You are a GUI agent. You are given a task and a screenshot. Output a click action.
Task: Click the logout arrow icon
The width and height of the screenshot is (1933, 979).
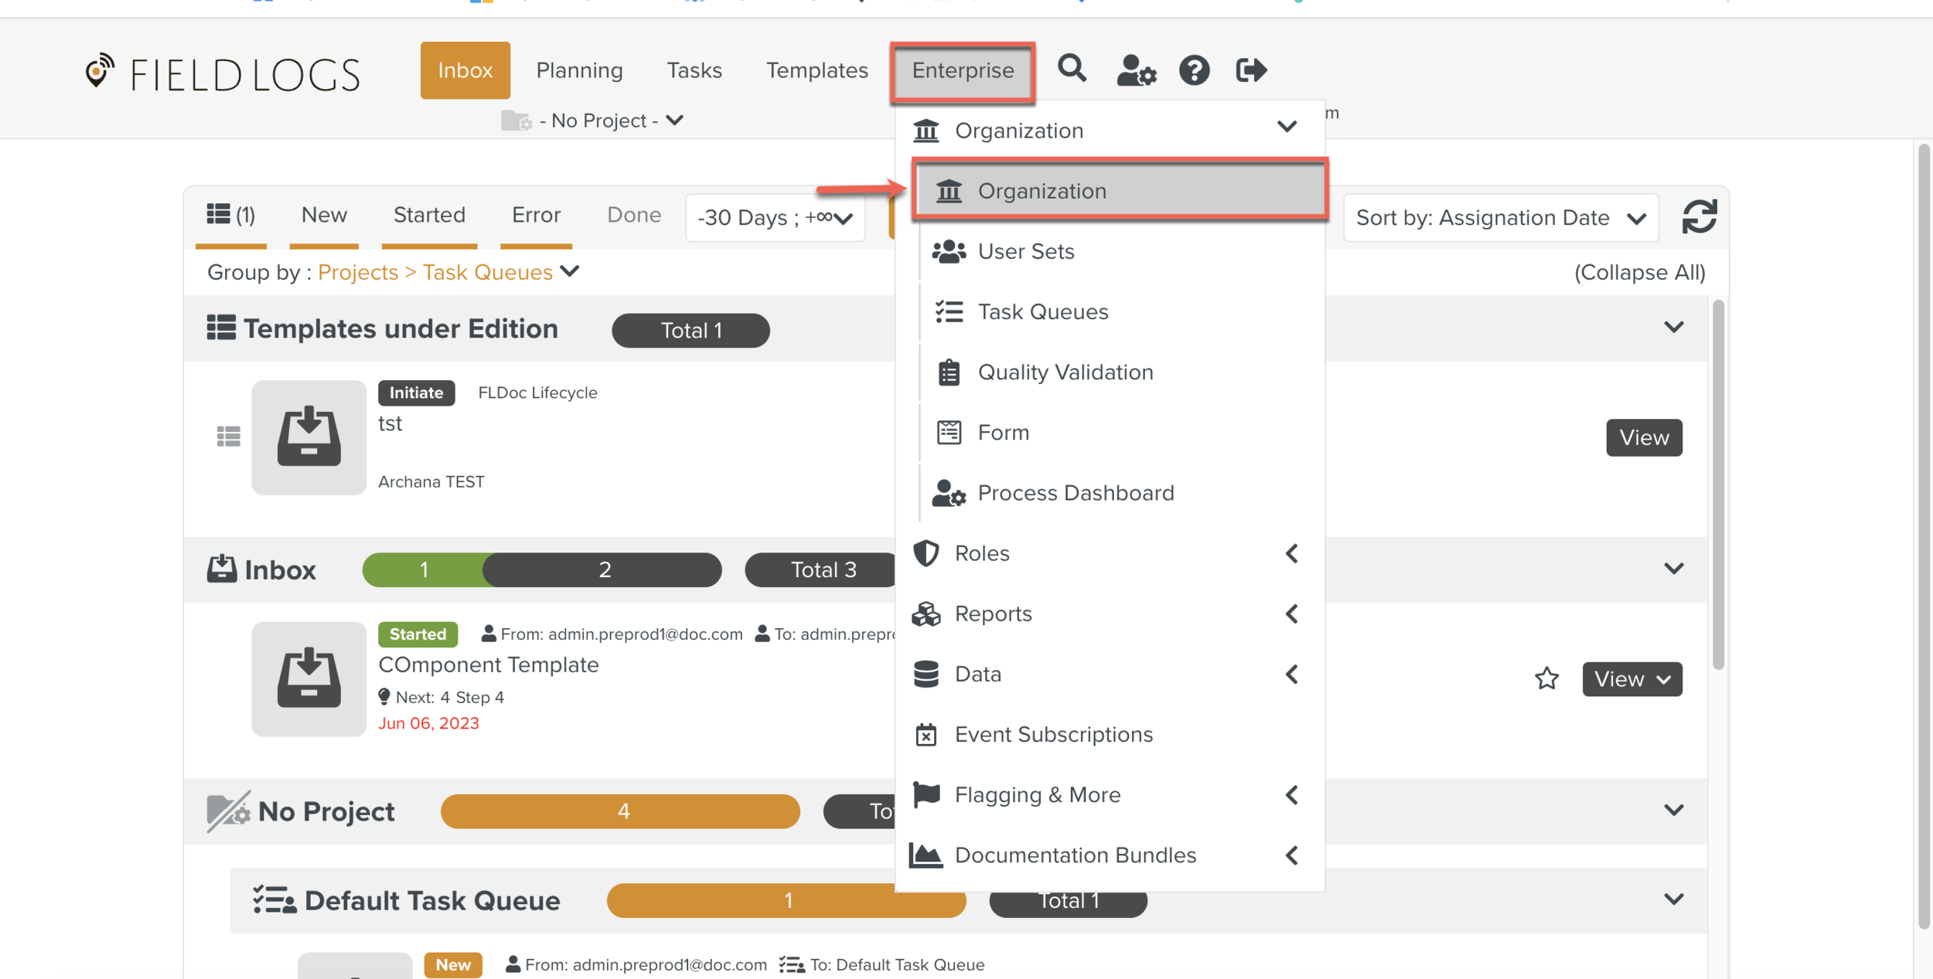point(1250,70)
